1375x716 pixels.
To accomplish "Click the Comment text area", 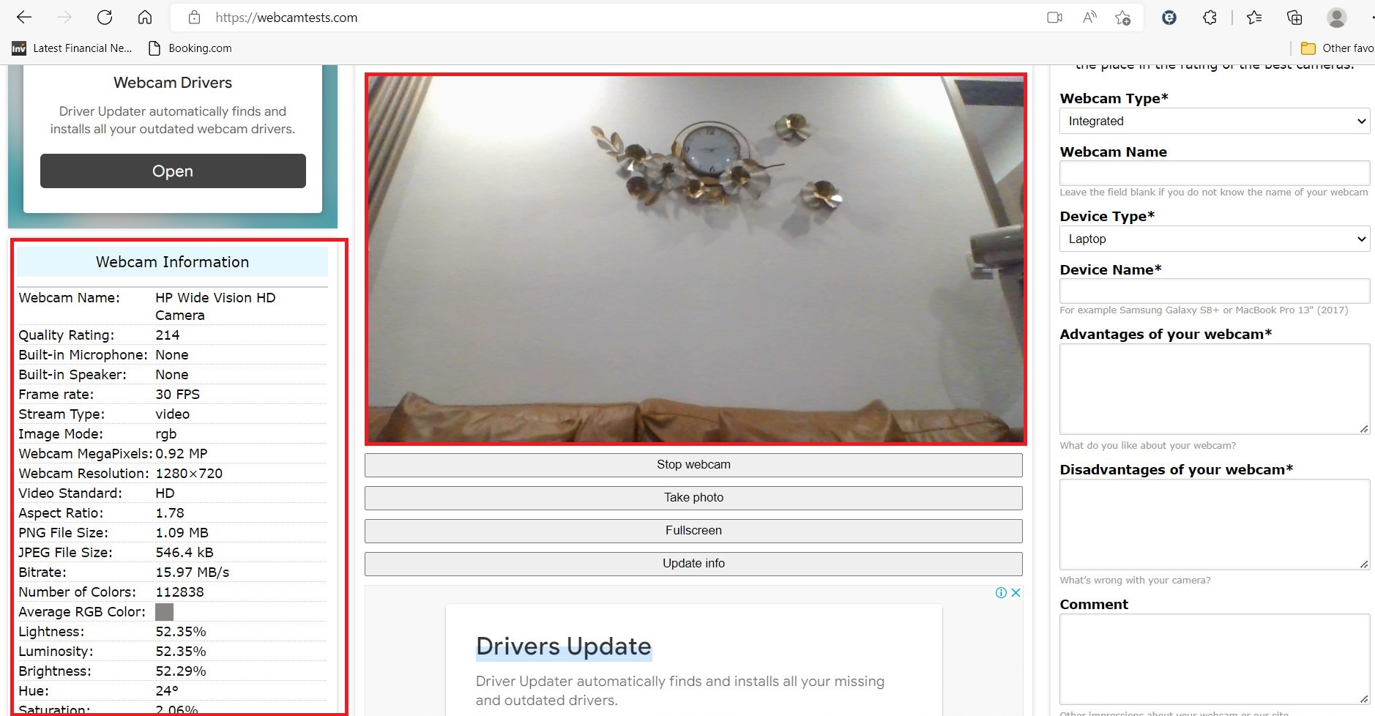I will [x=1215, y=659].
